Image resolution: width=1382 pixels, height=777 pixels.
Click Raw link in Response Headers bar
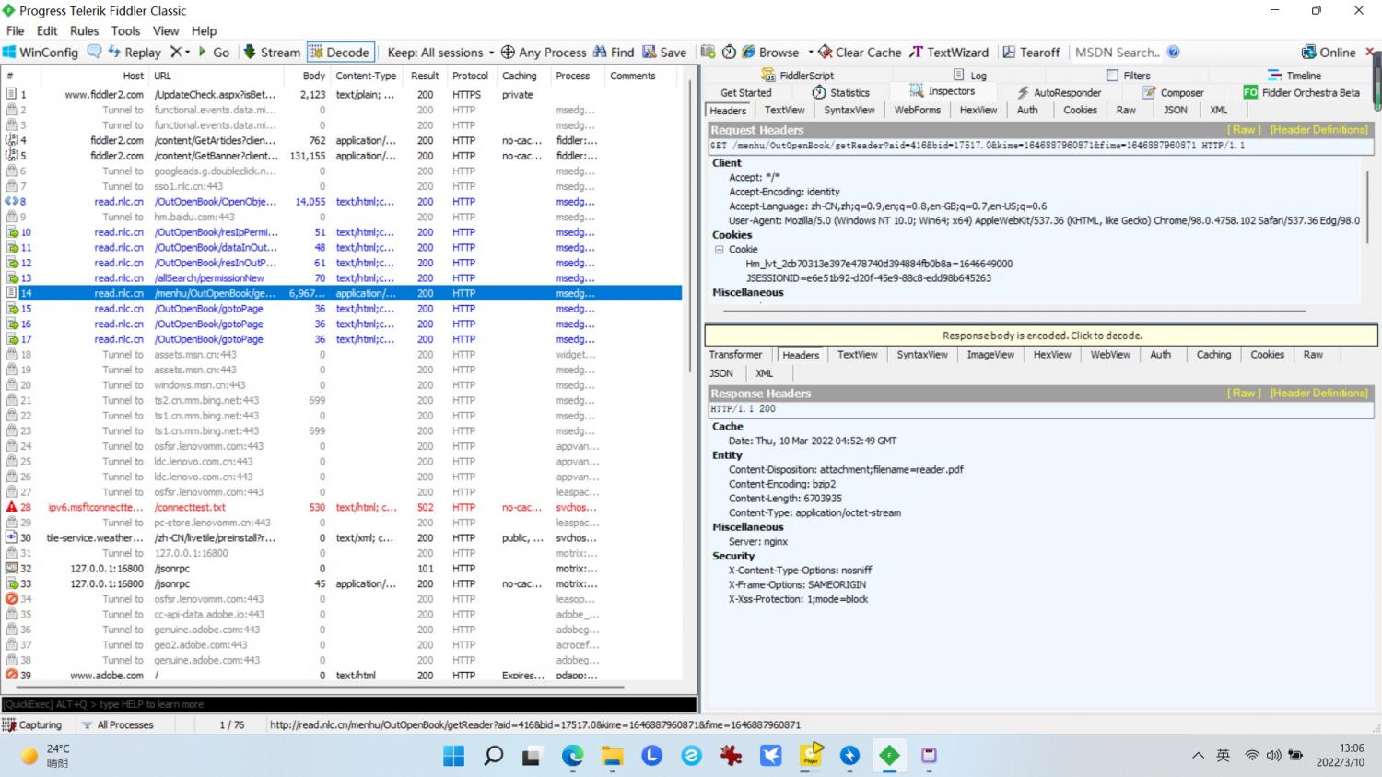click(1244, 394)
